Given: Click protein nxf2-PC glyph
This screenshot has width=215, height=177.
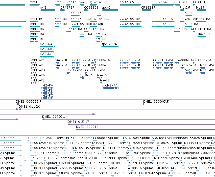Looking at the screenshot, I should 47,98.
